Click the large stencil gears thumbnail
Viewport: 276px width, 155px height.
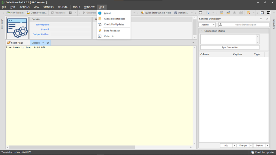coord(17,28)
